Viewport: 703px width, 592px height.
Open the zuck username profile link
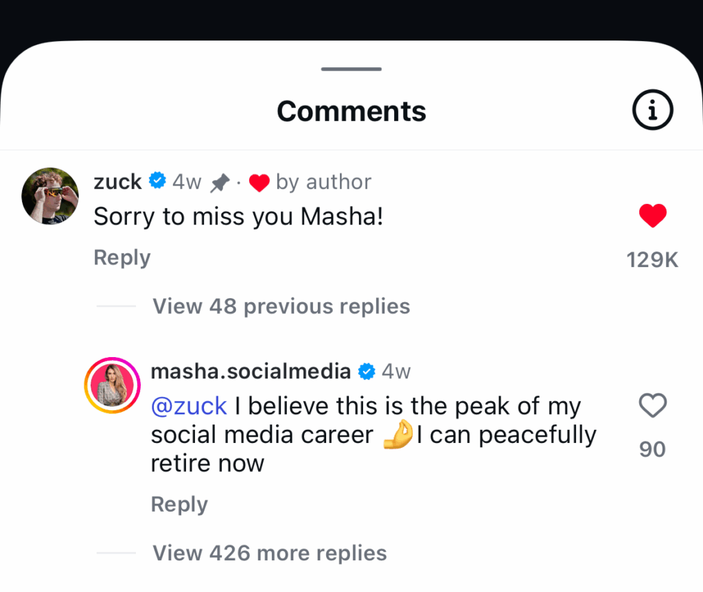tap(117, 182)
